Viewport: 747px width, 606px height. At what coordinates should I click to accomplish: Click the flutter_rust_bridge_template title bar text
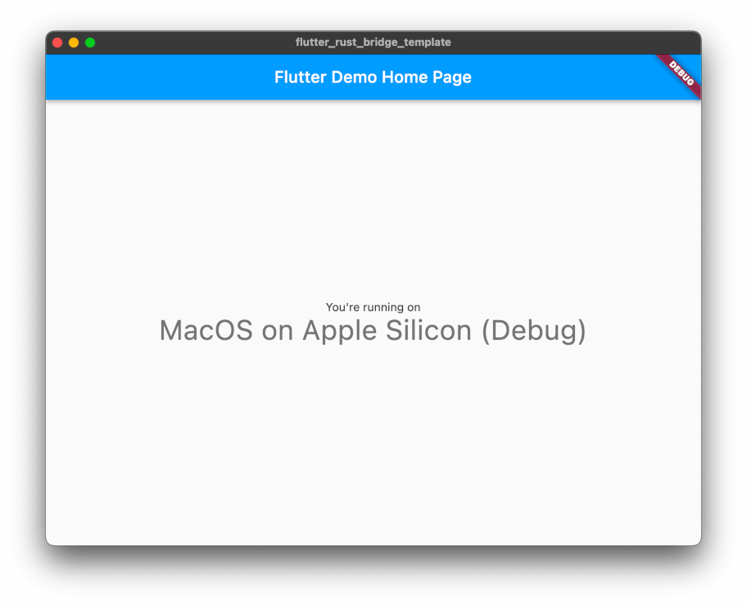coord(373,43)
